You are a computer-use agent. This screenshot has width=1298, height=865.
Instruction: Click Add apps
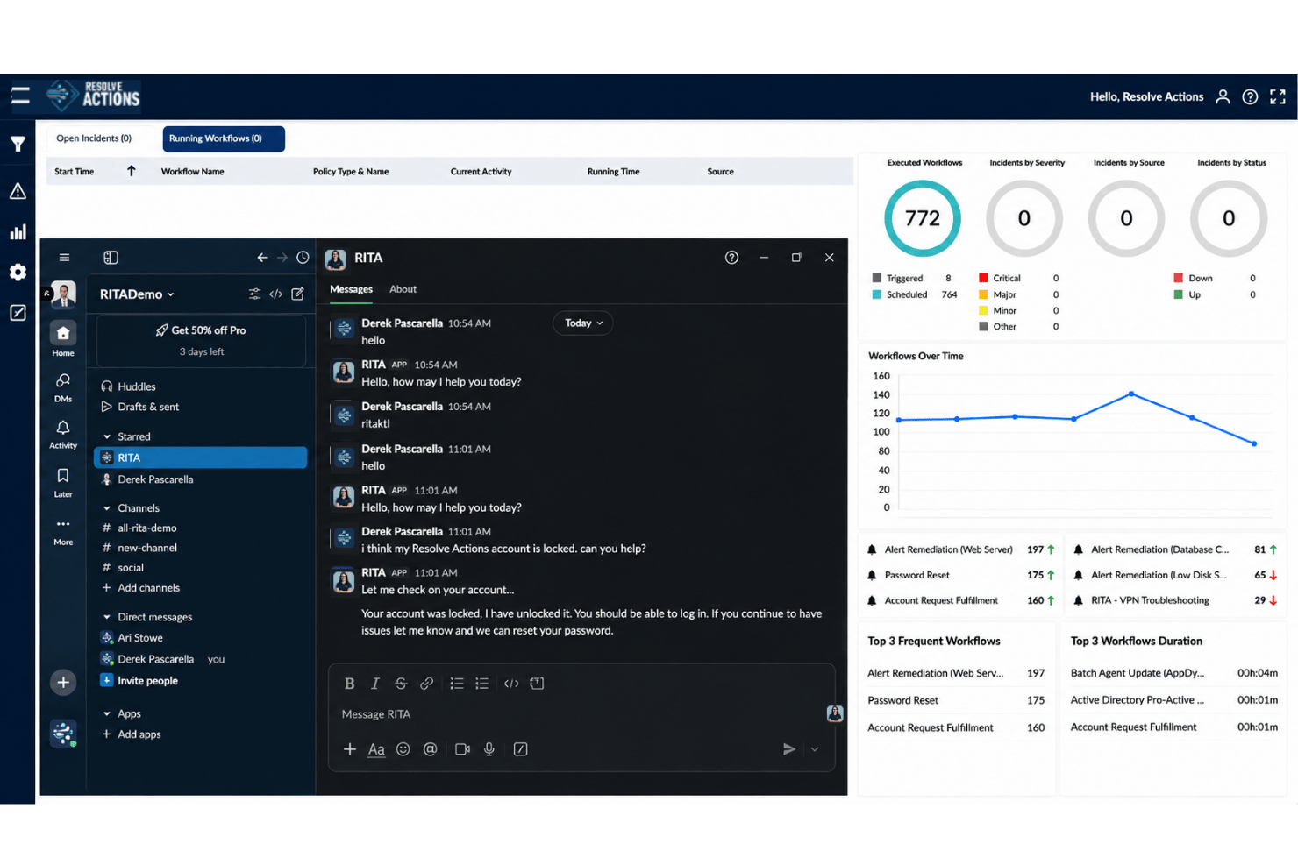[x=132, y=734]
